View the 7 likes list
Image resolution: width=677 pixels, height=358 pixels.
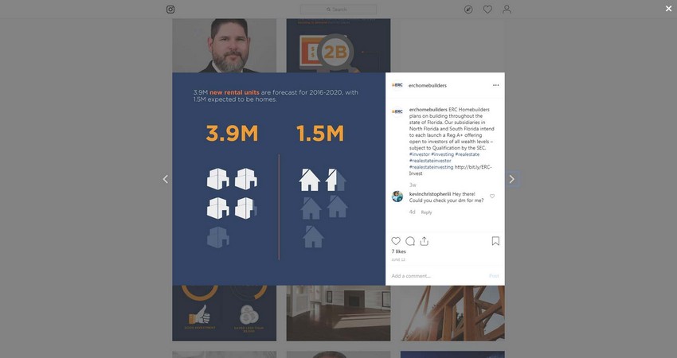tap(399, 251)
